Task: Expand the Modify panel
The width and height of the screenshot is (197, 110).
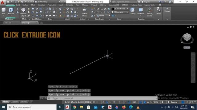Action: point(68,19)
